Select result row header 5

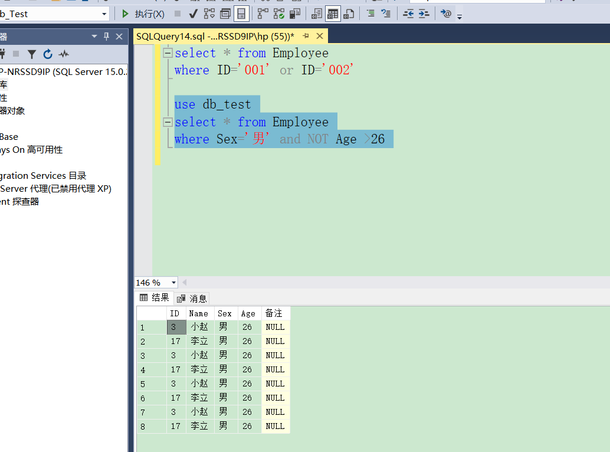152,384
